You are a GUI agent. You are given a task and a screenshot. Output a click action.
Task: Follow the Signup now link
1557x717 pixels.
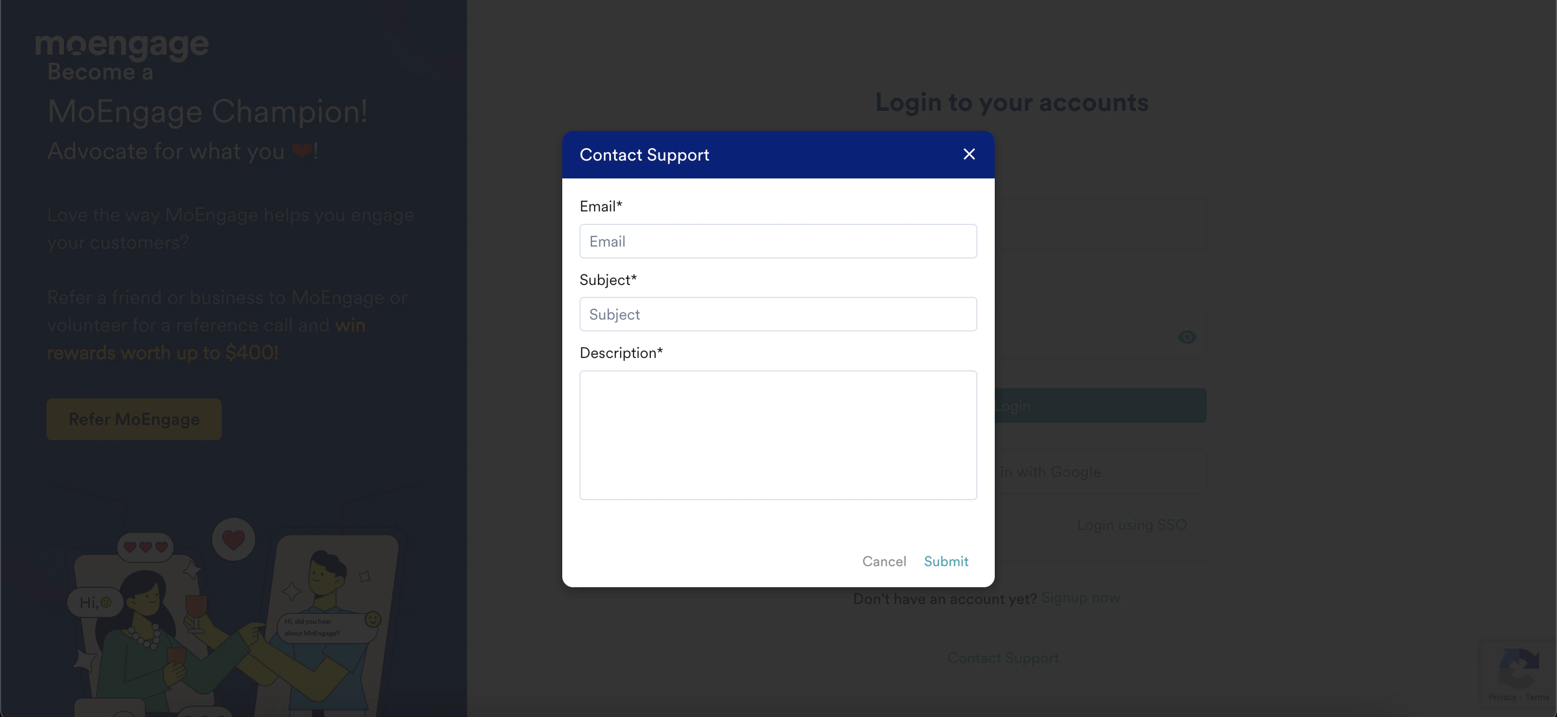[1080, 597]
